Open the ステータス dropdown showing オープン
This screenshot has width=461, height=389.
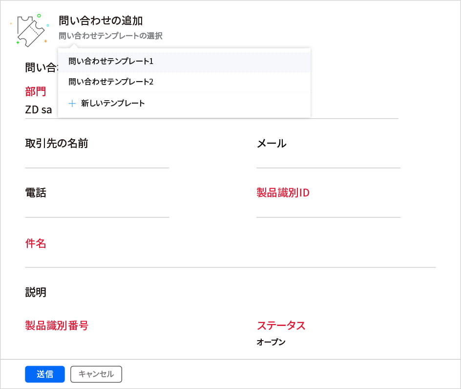[x=271, y=342]
